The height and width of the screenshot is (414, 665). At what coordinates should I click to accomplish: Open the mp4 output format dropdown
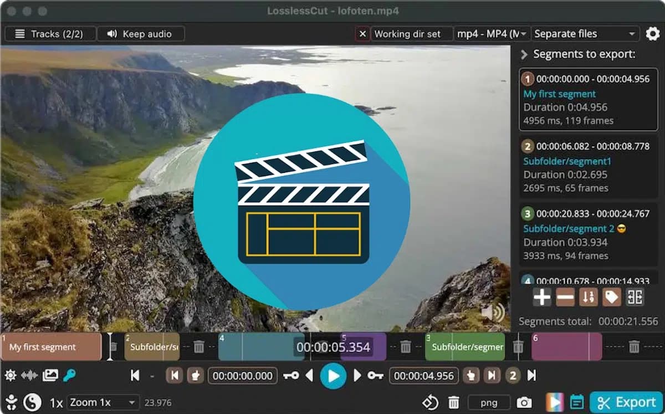click(492, 34)
